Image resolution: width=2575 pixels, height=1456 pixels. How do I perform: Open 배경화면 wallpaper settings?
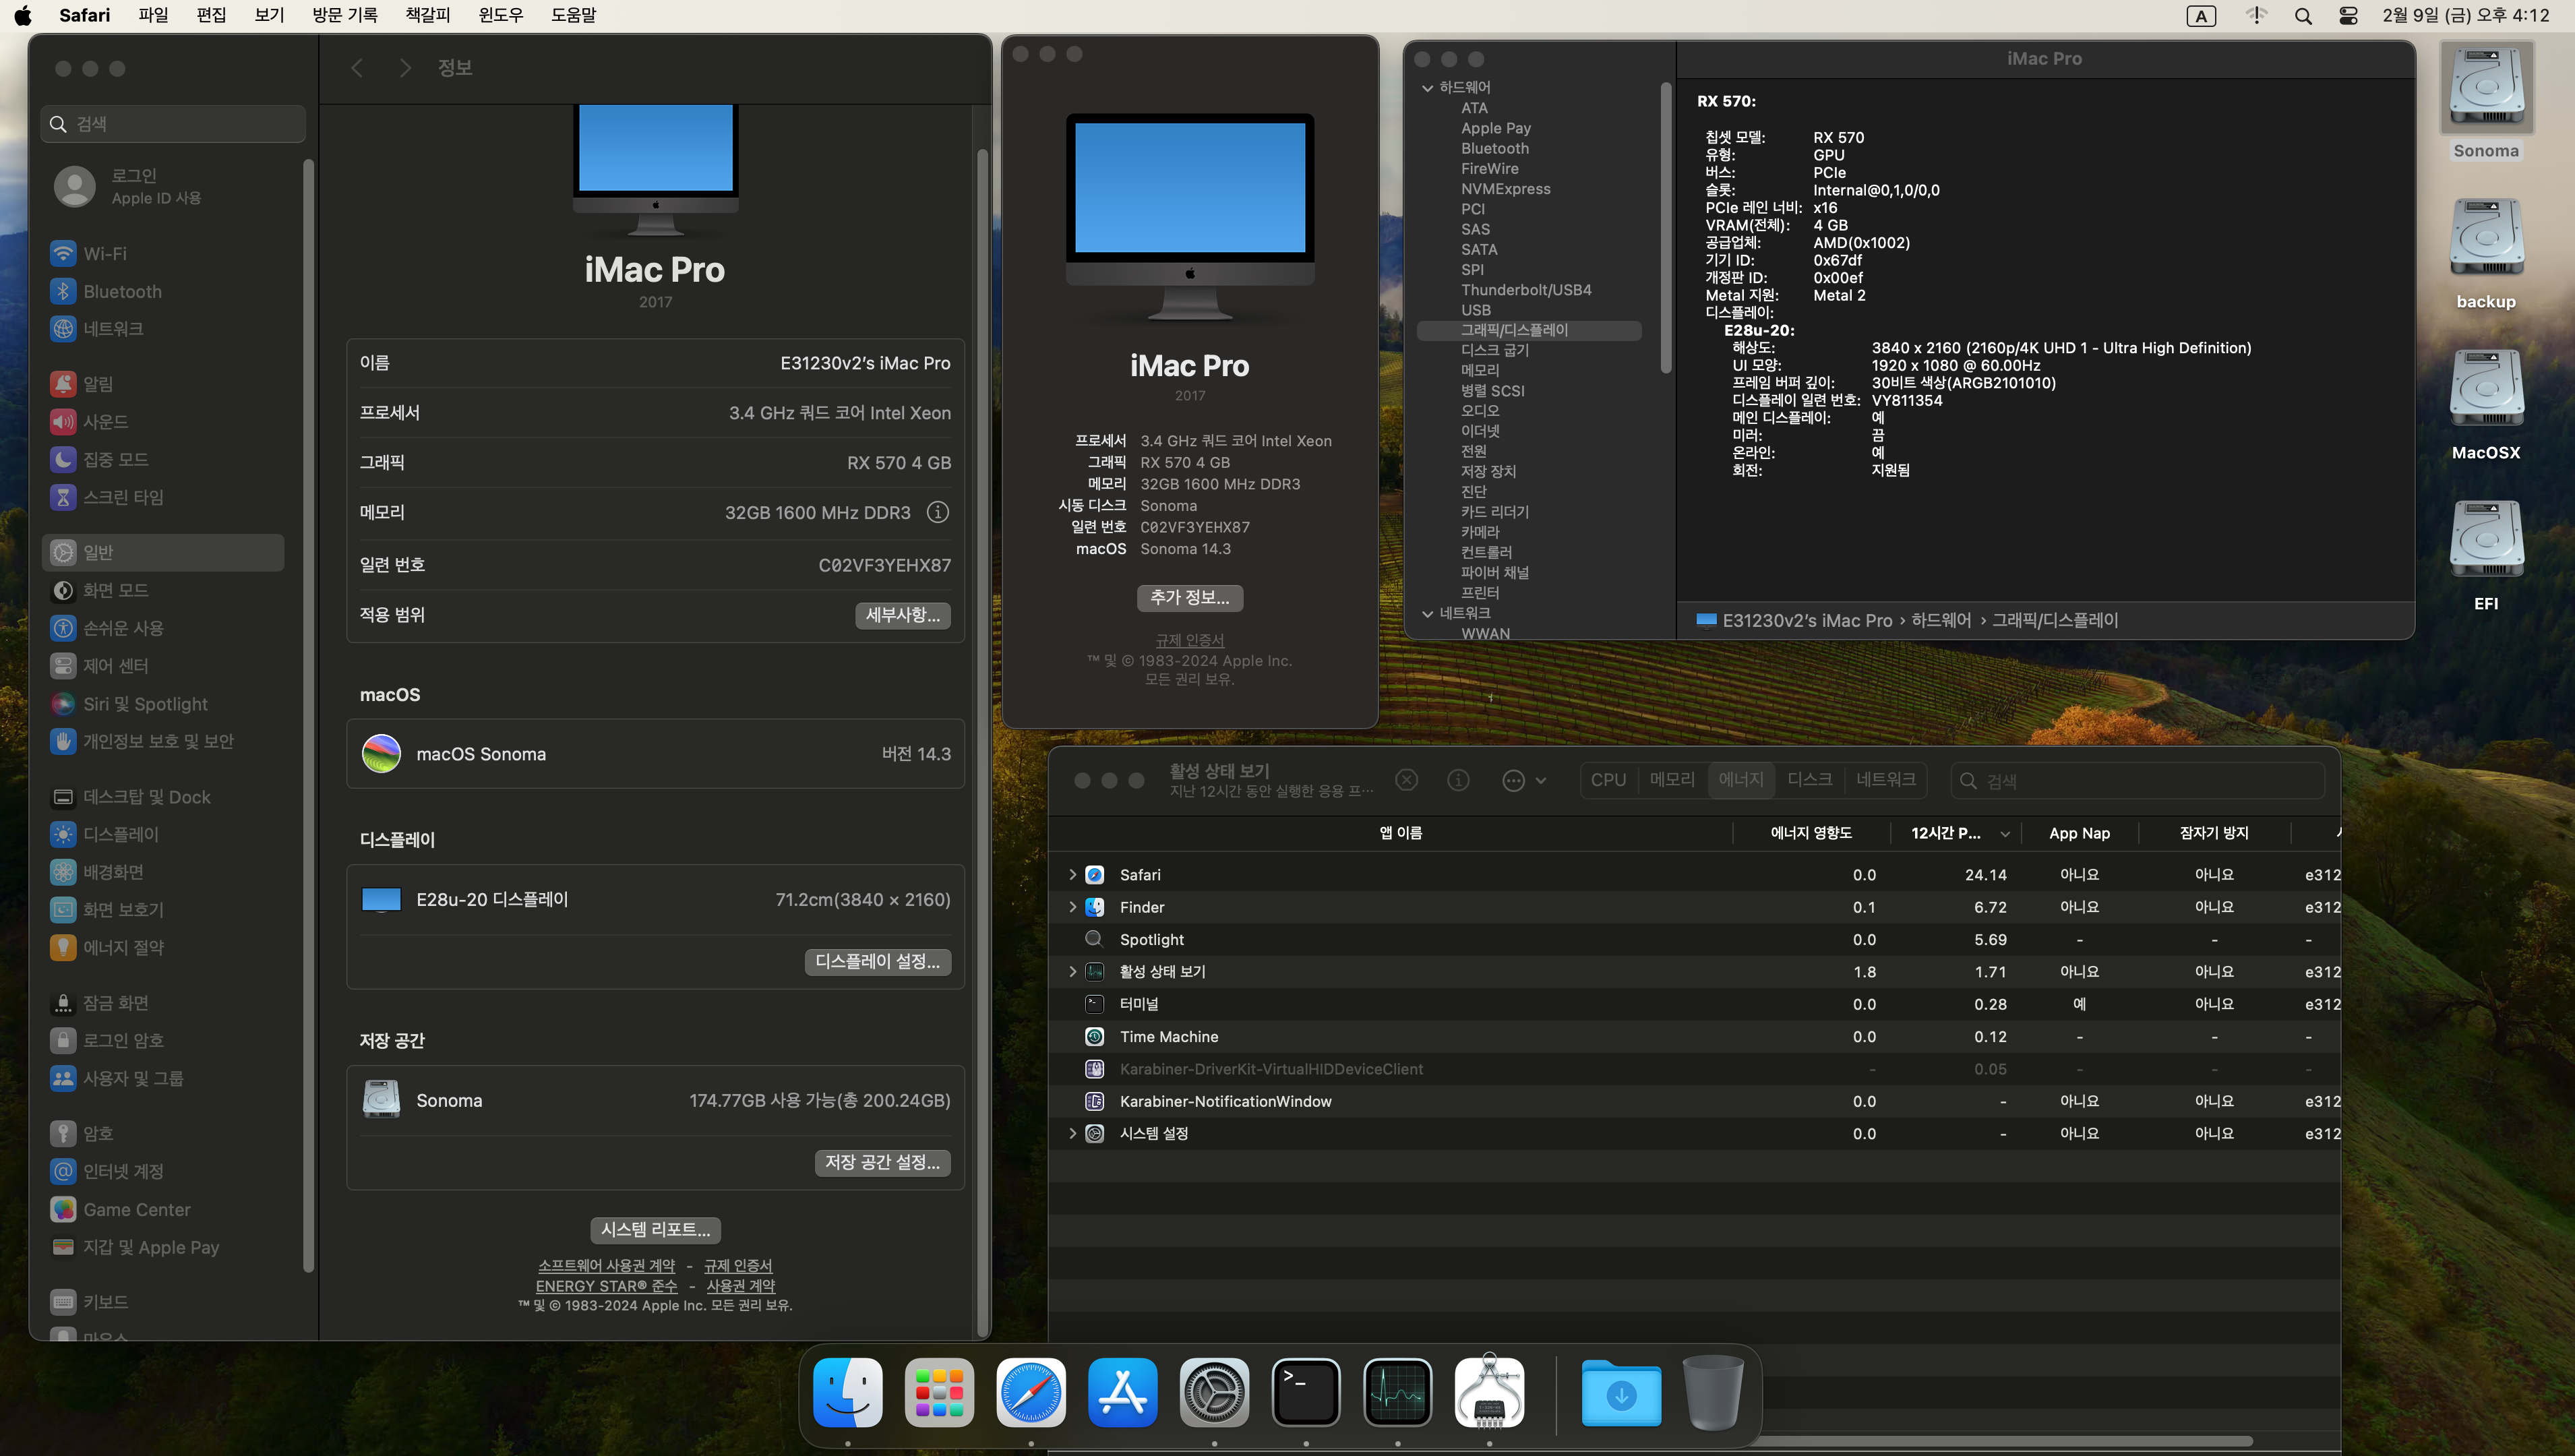tap(165, 872)
